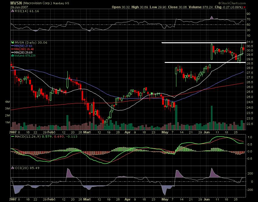Click the -200 level on the CCI axis

click(x=250, y=190)
